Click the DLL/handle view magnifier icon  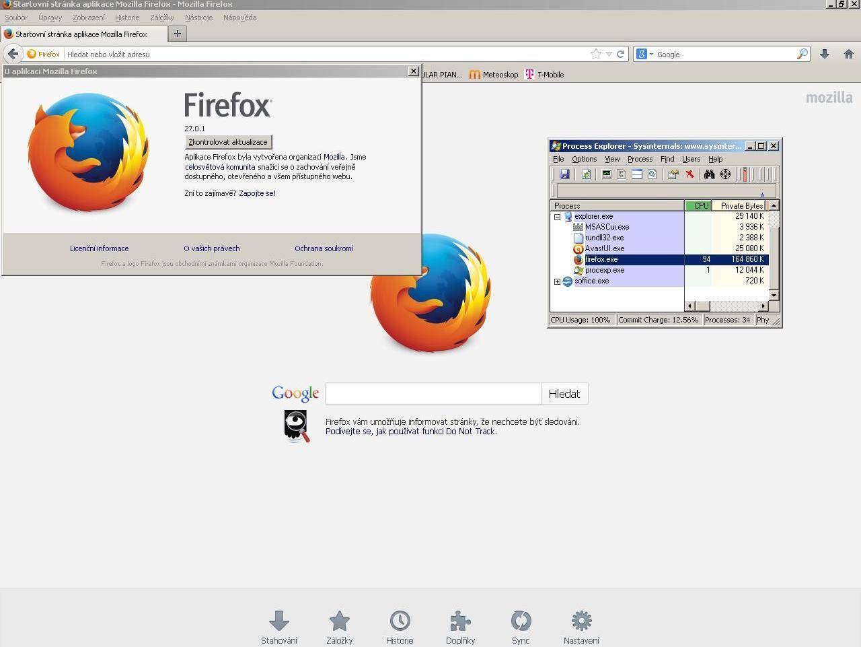pos(652,174)
